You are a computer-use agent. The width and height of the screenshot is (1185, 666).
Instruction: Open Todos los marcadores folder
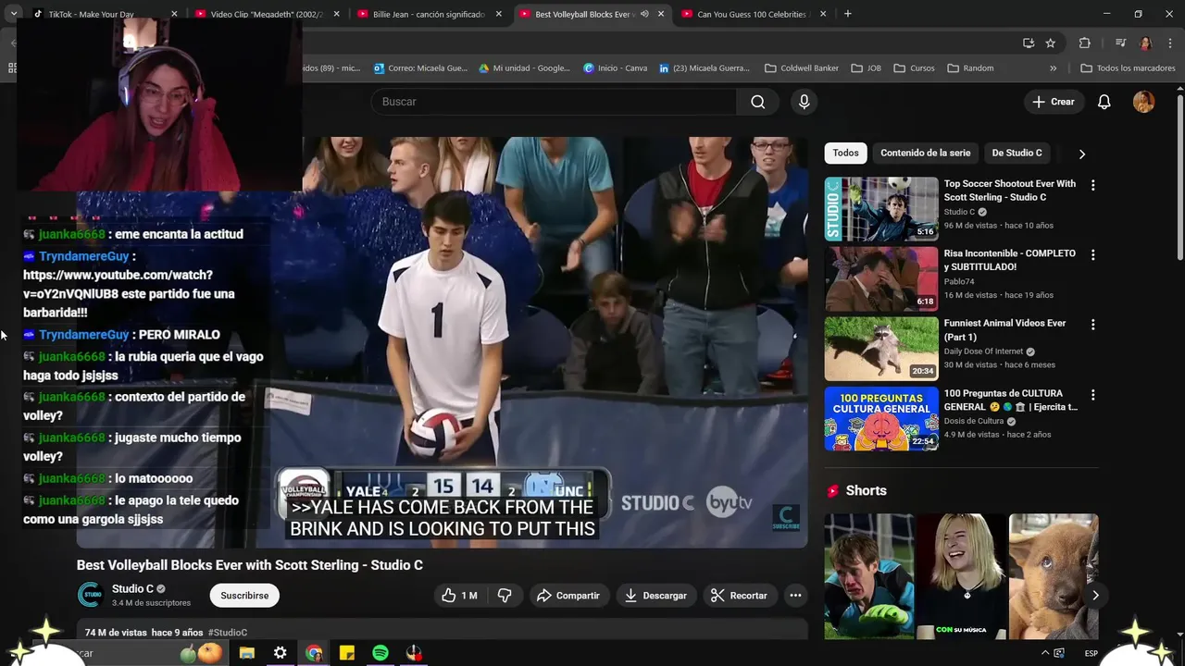point(1128,68)
